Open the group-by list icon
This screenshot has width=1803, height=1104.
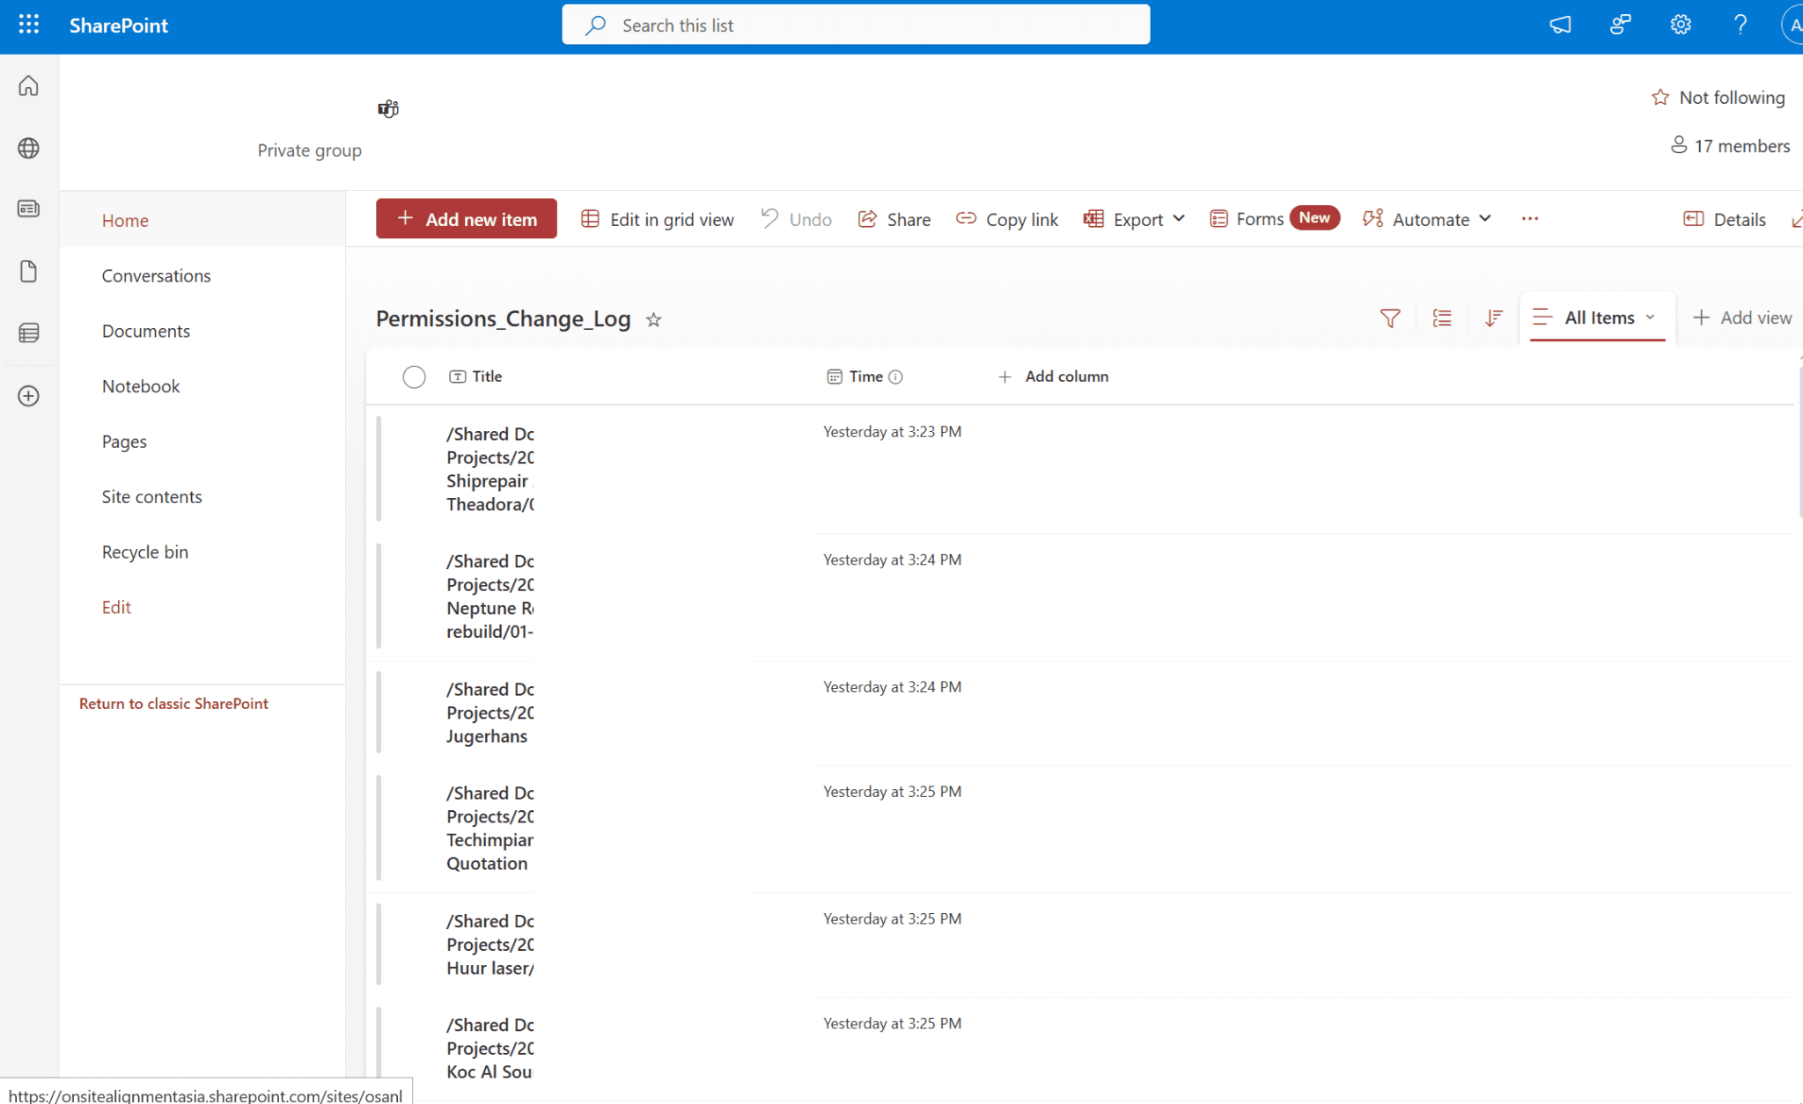click(x=1442, y=318)
